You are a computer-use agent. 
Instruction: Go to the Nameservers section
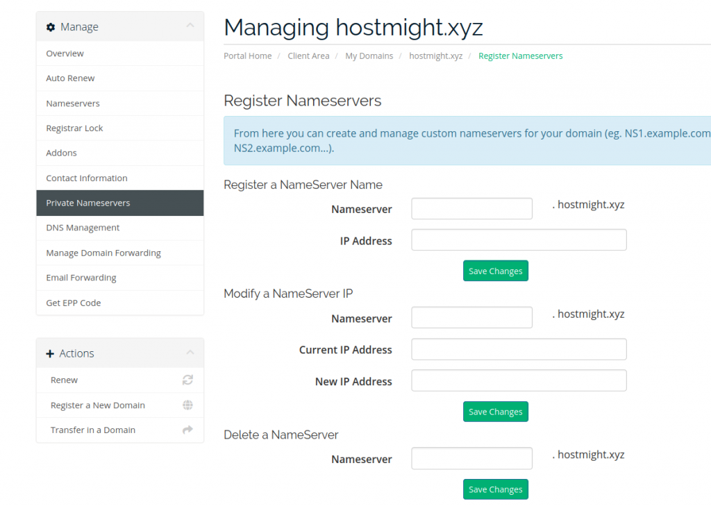[x=119, y=103]
